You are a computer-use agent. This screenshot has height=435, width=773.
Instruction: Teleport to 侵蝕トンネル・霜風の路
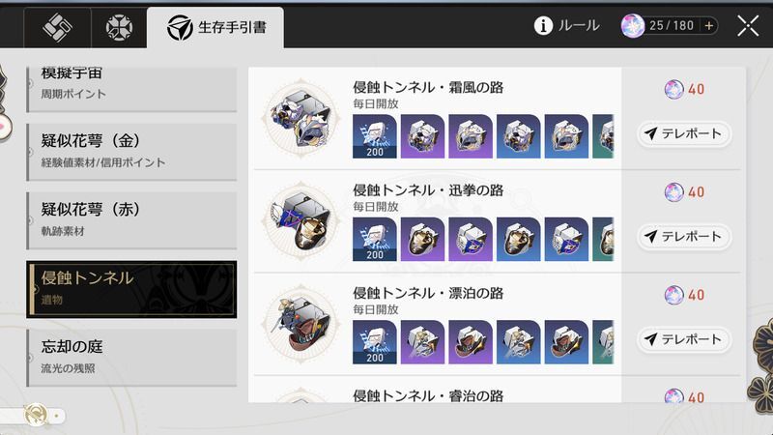point(684,133)
